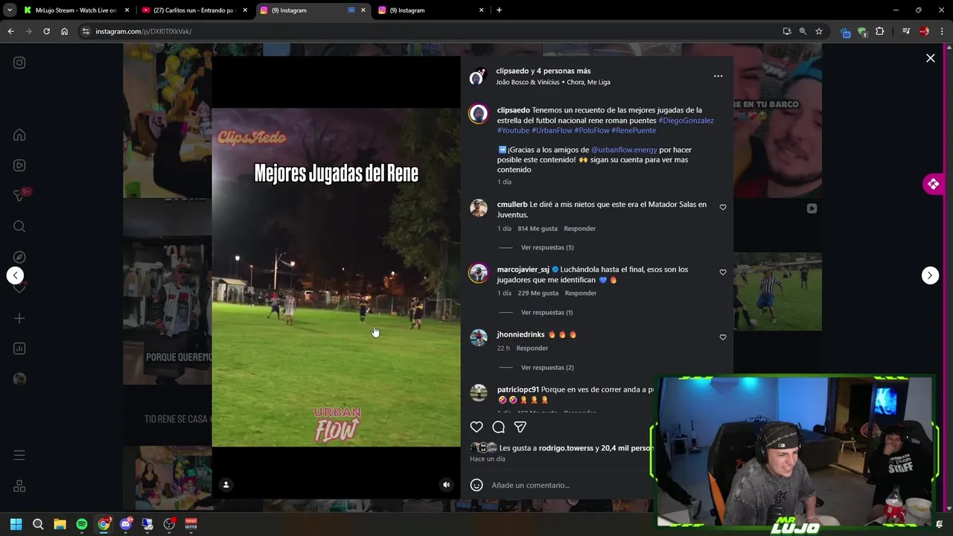Viewport: 953px width, 536px height.
Task: Open the #UrbanFlow hashtag
Action: pos(552,130)
